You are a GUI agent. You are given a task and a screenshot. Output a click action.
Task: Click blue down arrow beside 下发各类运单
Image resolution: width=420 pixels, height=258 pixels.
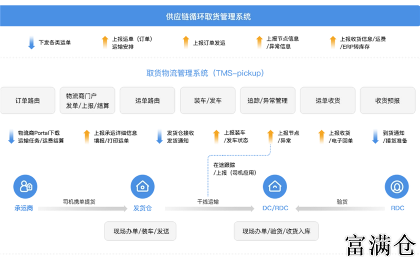tap(31, 42)
